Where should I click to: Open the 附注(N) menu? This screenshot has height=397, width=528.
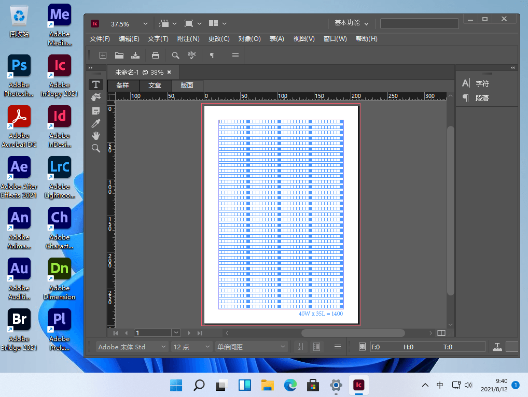(188, 39)
